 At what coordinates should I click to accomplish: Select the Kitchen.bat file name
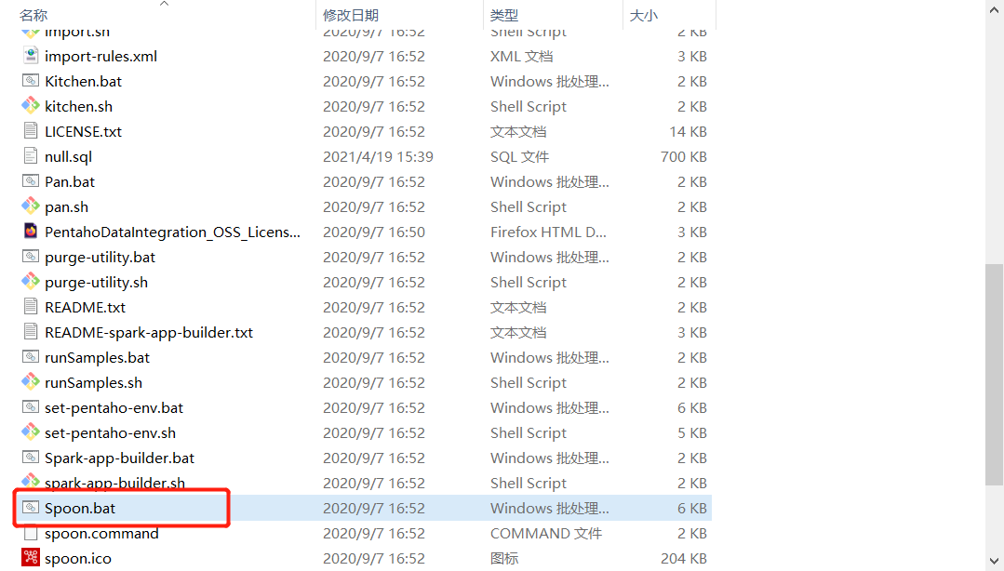click(83, 81)
